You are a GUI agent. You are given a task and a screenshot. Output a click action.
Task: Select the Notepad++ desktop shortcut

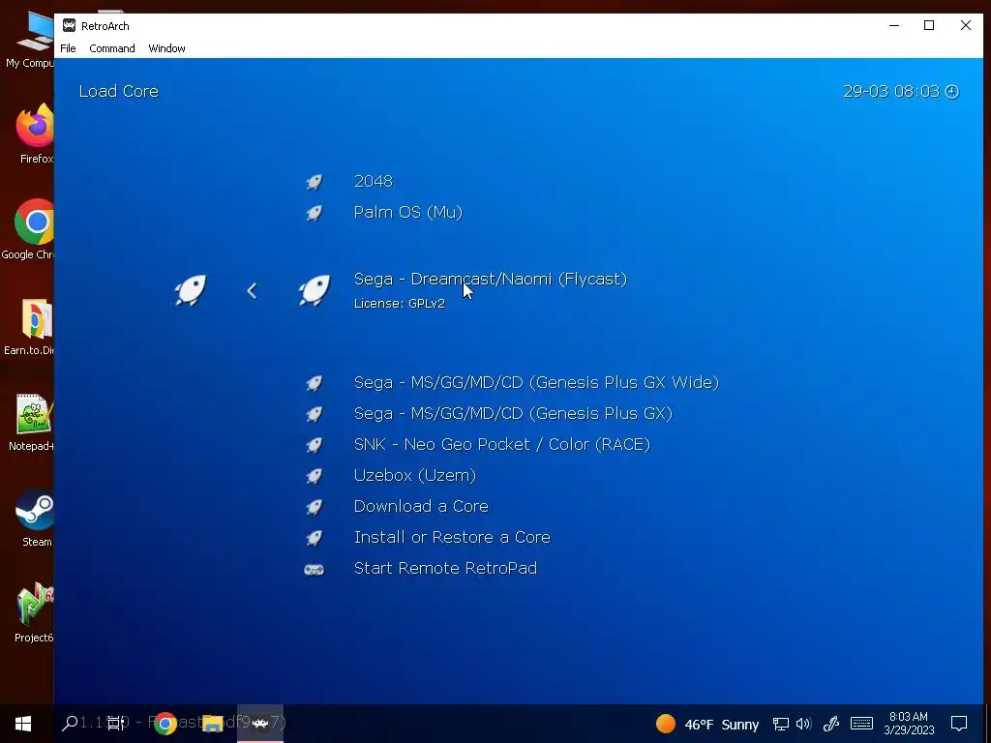coord(32,422)
